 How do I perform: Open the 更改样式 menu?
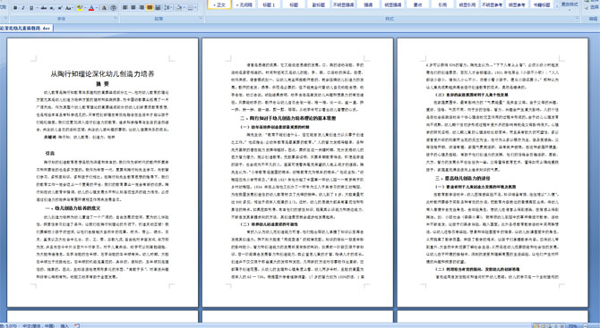click(570, 4)
